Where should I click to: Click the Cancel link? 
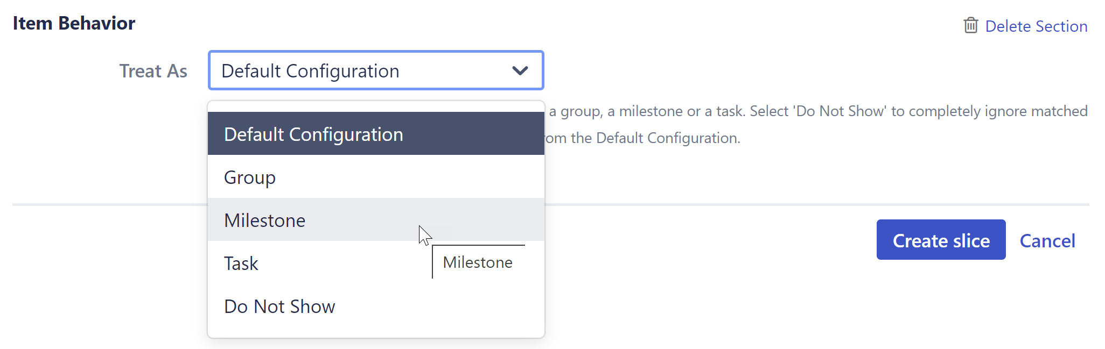[1047, 240]
